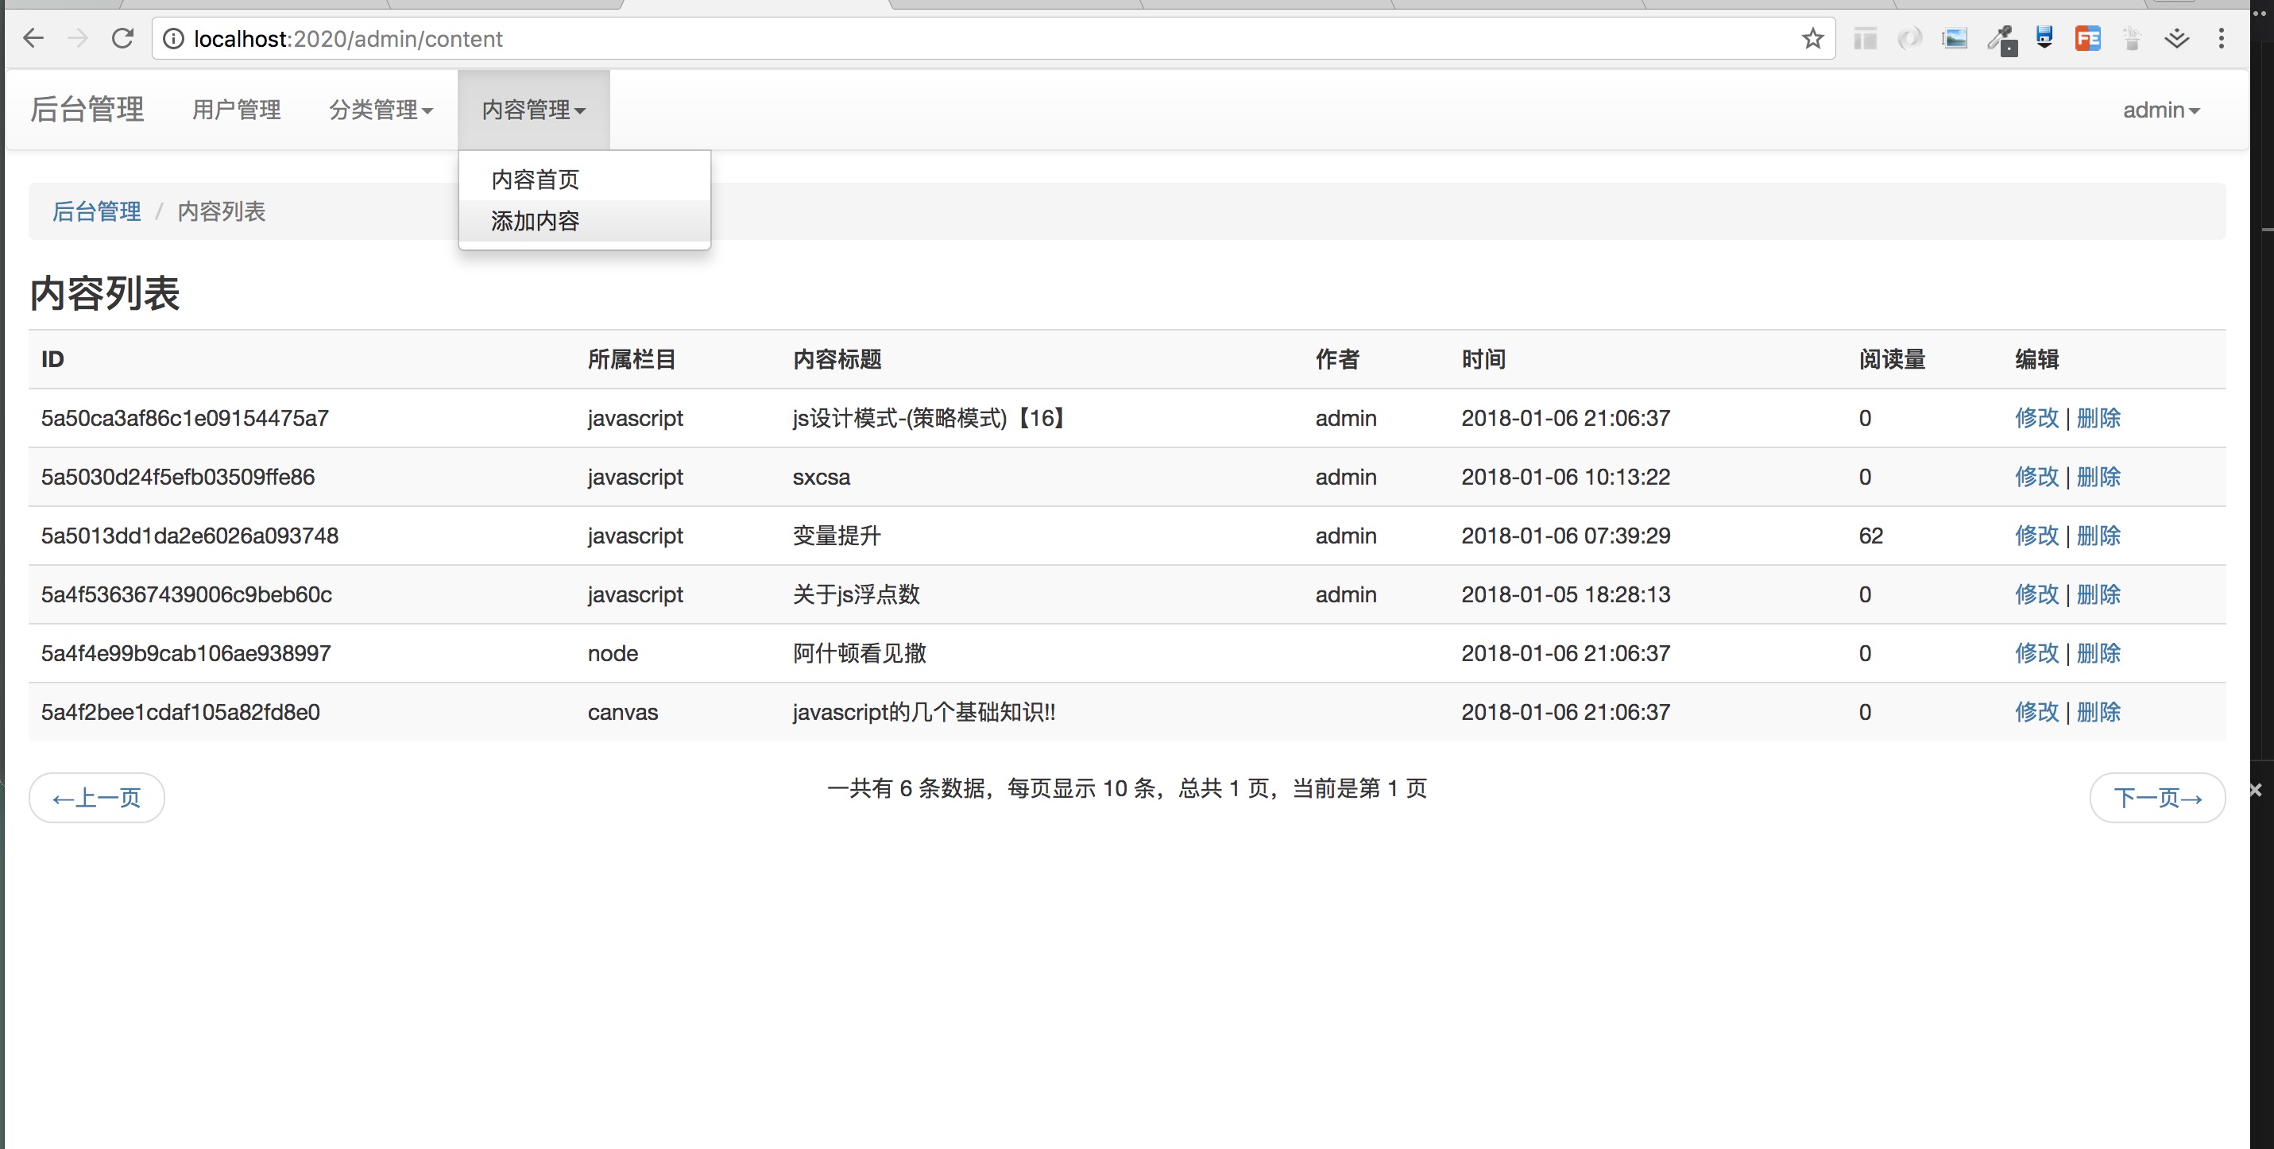Click 用户管理 in navbar
Screen dimensions: 2274x1149
pyautogui.click(x=236, y=110)
